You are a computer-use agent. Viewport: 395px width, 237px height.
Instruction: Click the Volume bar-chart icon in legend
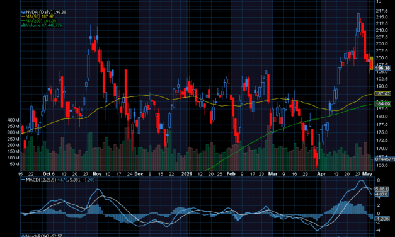coord(23,25)
